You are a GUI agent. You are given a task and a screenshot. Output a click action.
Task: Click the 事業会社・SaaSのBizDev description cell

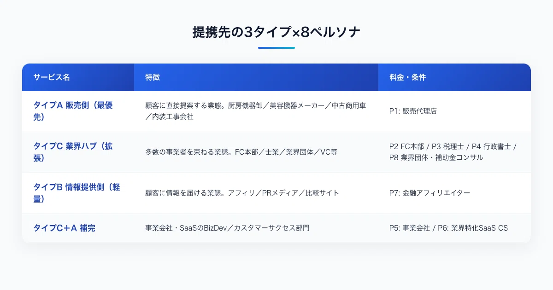point(227,228)
